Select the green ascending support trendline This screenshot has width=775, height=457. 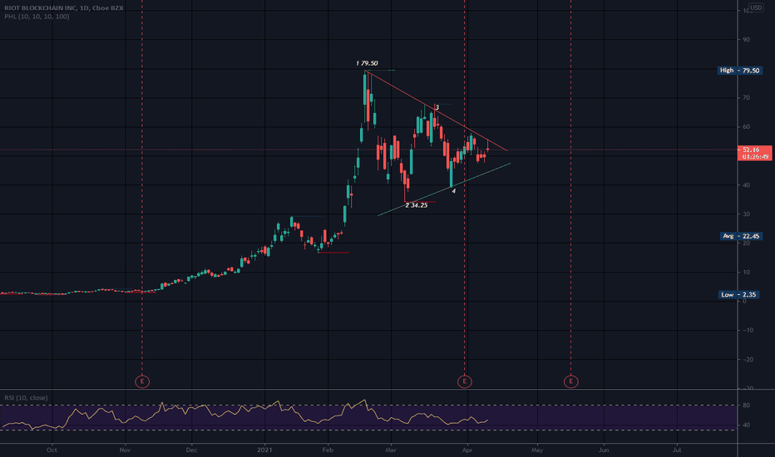pyautogui.click(x=444, y=189)
